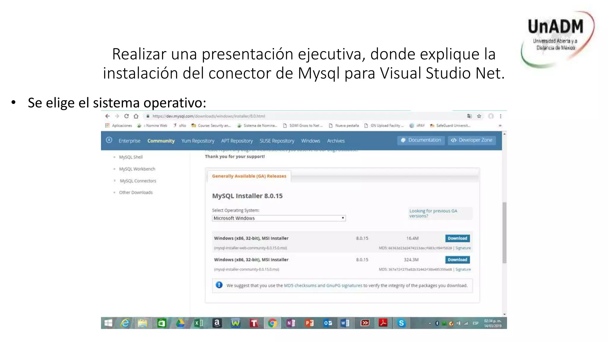Open Adobe Acrobat from the taskbar
Screen dimensions: 608x342
383,323
